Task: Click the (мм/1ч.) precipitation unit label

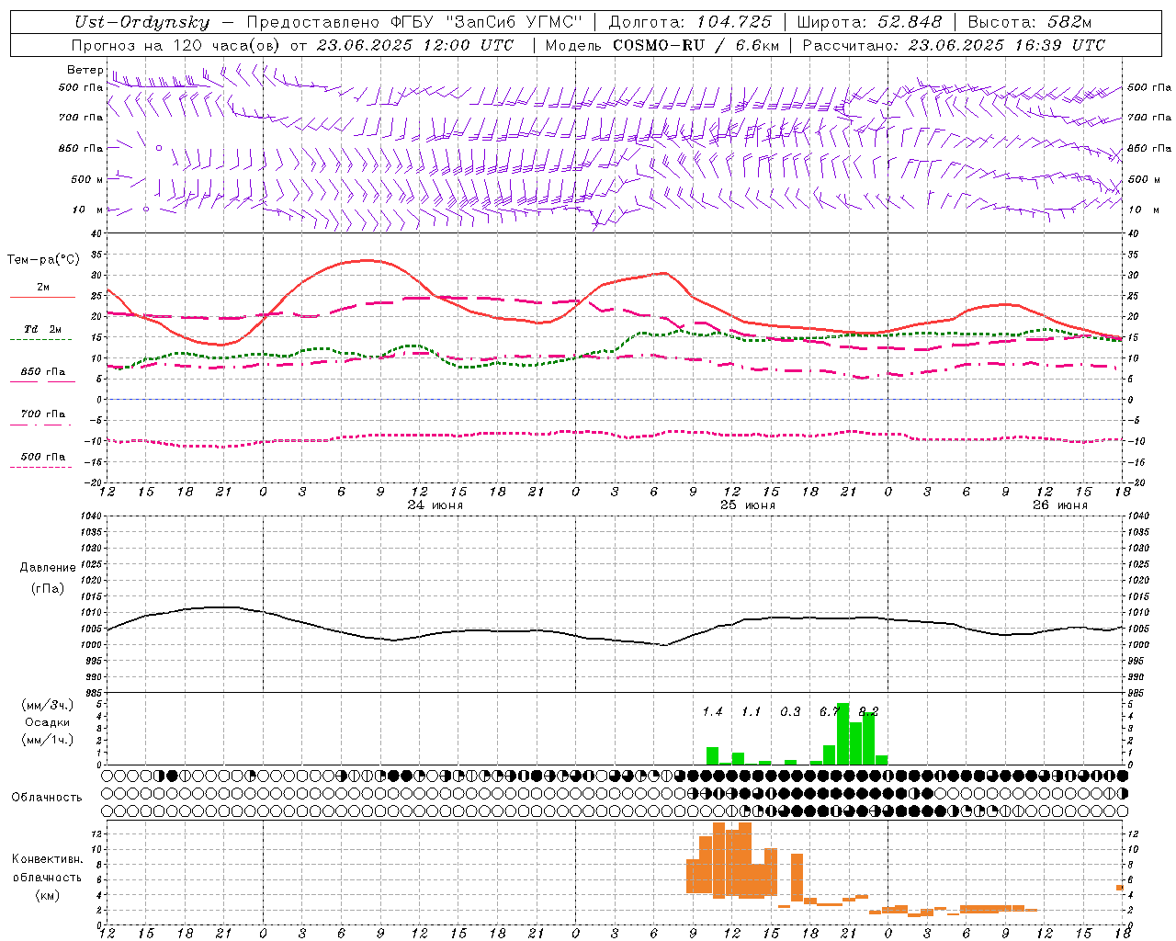Action: (48, 740)
